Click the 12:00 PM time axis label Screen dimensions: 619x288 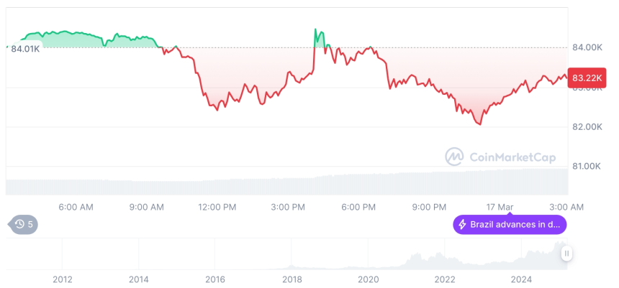click(x=218, y=207)
